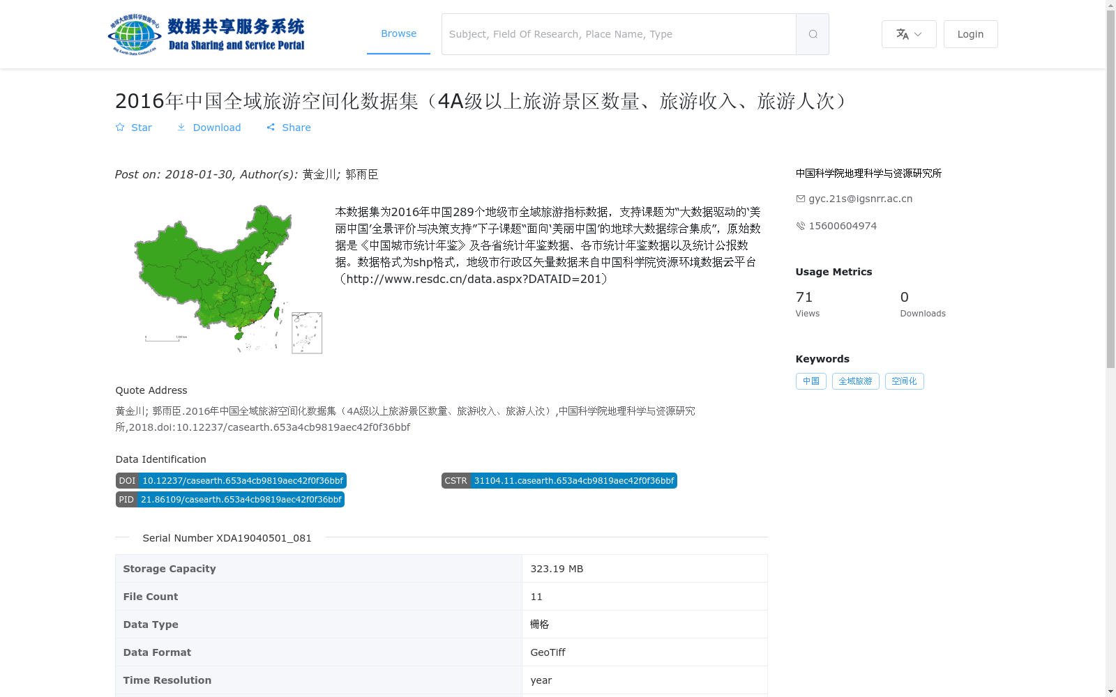Click the 0 Downloads metric
The width and height of the screenshot is (1116, 697).
pos(923,304)
